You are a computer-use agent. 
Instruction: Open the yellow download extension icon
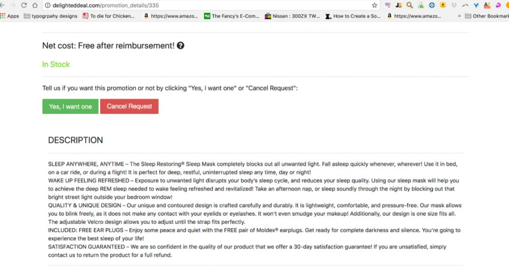click(x=443, y=5)
